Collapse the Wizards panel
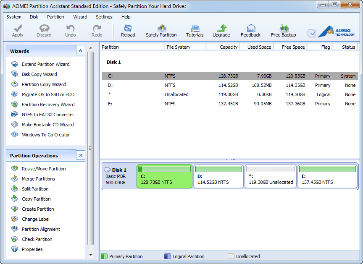 tap(81, 51)
